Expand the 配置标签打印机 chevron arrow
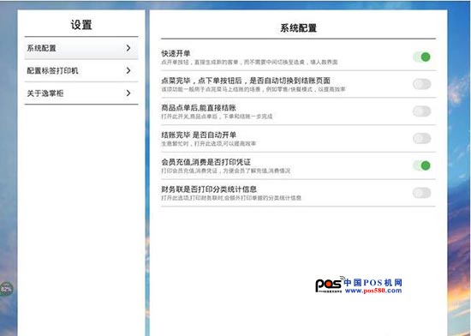471x336 pixels. [x=128, y=70]
